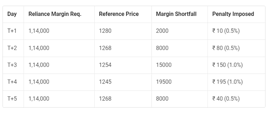Click the T+1 day cell
This screenshot has height=115, width=268.
pyautogui.click(x=12, y=31)
